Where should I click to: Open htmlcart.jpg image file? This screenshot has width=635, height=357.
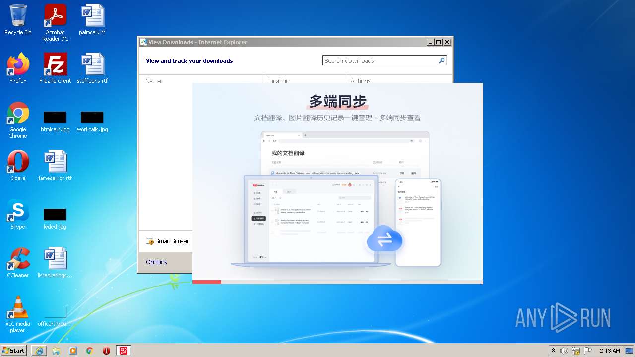click(55, 121)
